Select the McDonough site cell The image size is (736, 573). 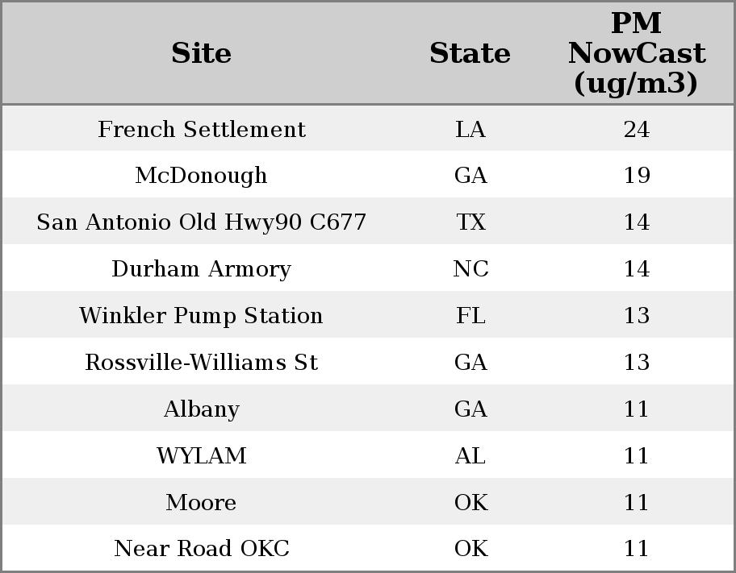click(x=202, y=176)
